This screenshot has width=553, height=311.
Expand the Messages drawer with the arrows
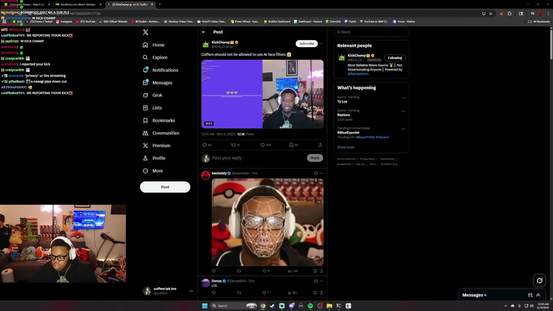[538, 295]
